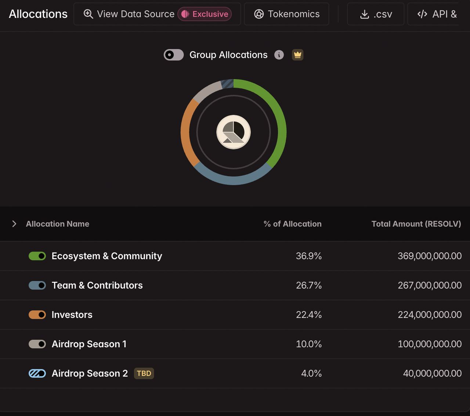Disable the Investors allocation toggle
Image resolution: width=470 pixels, height=416 pixels.
[37, 315]
